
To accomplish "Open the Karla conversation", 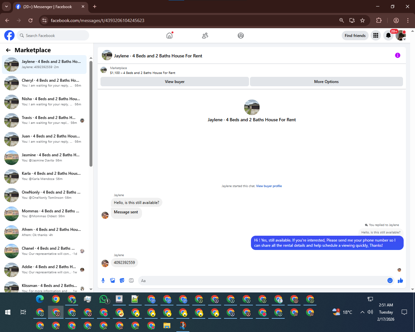I will (x=44, y=176).
